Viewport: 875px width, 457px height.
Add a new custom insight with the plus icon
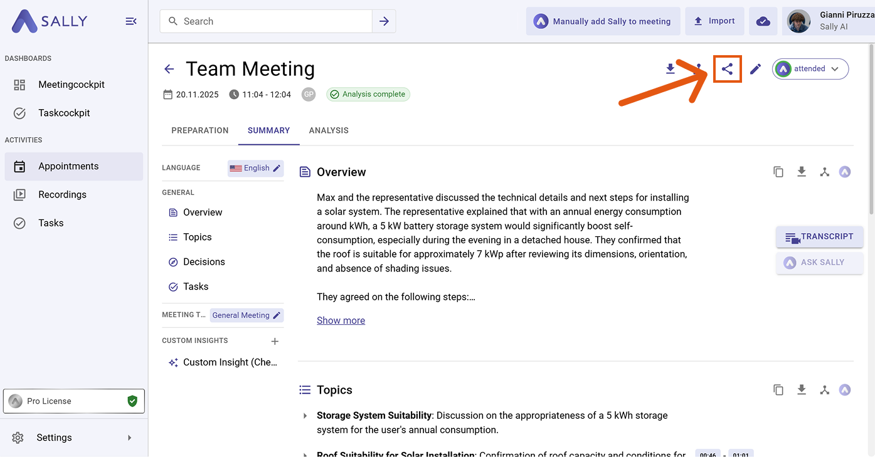(274, 341)
